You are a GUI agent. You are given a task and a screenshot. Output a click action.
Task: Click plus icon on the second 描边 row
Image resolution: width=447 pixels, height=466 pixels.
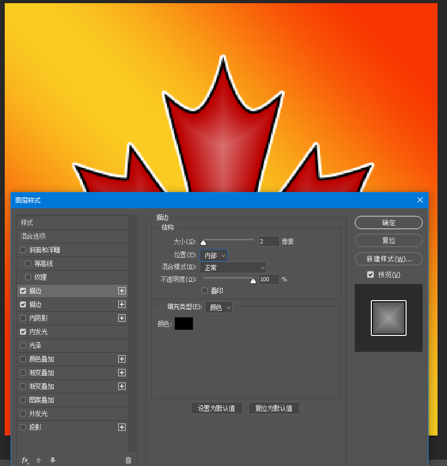[122, 304]
